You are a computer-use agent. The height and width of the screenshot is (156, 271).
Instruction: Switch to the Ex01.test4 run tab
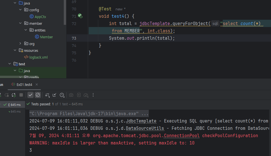point(24,85)
